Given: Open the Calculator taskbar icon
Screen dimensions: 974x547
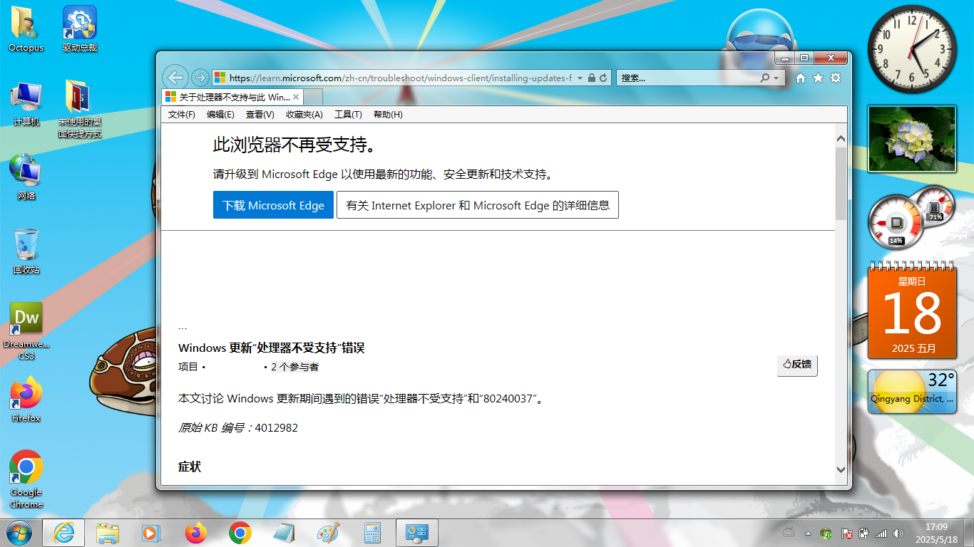Looking at the screenshot, I should tap(371, 533).
